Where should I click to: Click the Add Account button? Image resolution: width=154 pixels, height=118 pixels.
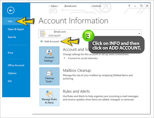pyautogui.click(x=50, y=42)
